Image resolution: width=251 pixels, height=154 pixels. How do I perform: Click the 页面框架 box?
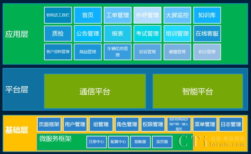49,124
